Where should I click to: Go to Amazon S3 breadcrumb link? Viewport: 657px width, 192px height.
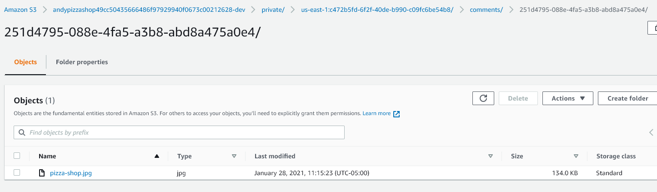(20, 10)
